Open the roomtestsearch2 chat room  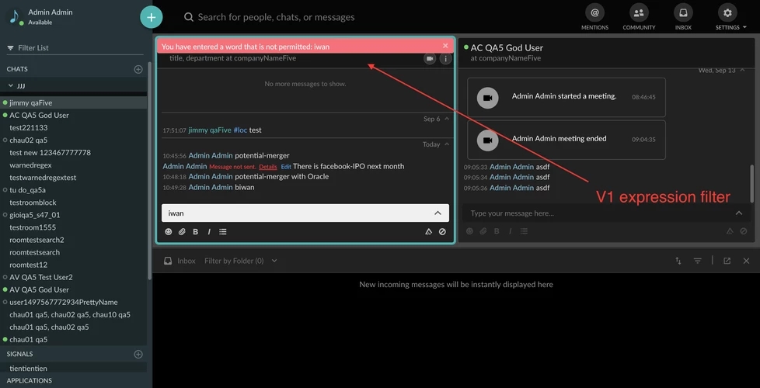point(37,240)
